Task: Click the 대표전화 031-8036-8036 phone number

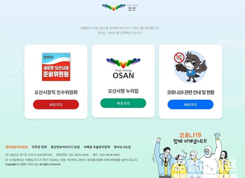Action: pos(72,155)
